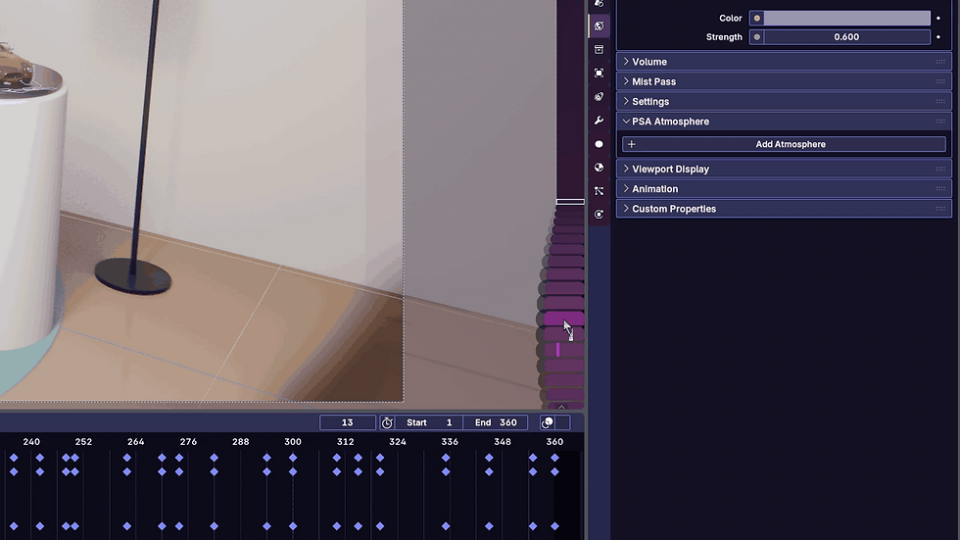Image resolution: width=960 pixels, height=540 pixels.
Task: Click the white outlined rectangle on the viewport's right edge
Action: point(570,202)
